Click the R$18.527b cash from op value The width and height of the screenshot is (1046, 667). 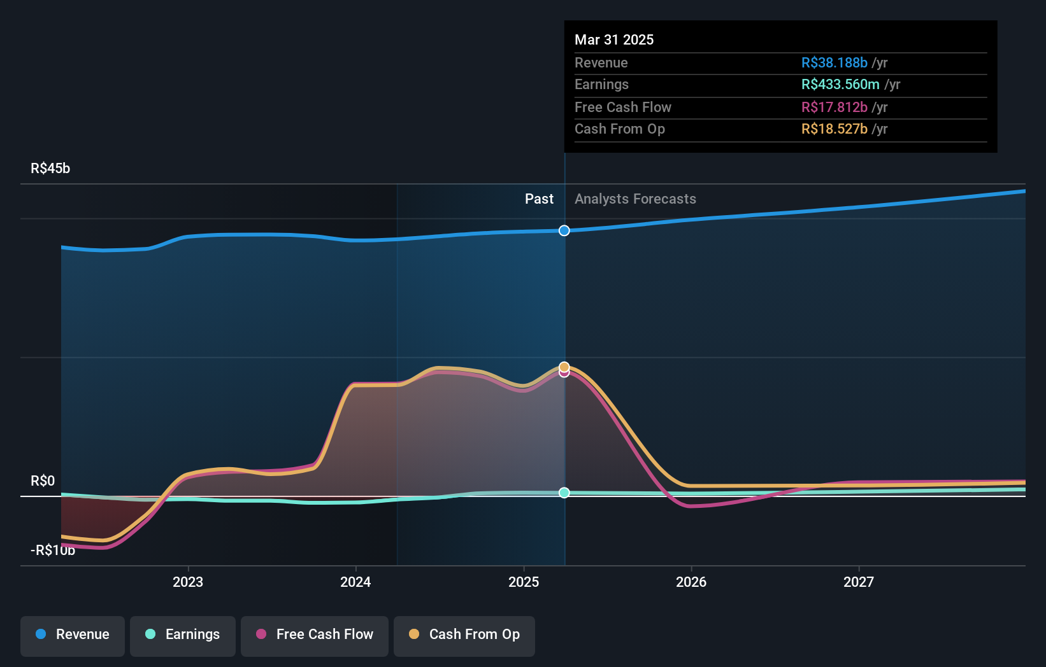pos(835,129)
